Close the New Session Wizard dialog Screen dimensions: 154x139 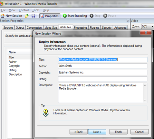(146, 33)
